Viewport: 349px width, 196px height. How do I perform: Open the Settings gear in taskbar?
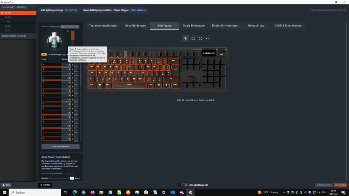coord(164,193)
